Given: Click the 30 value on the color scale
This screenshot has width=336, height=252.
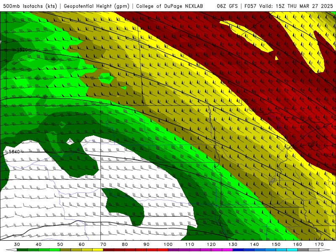Looking at the screenshot, I should pos(17,244).
